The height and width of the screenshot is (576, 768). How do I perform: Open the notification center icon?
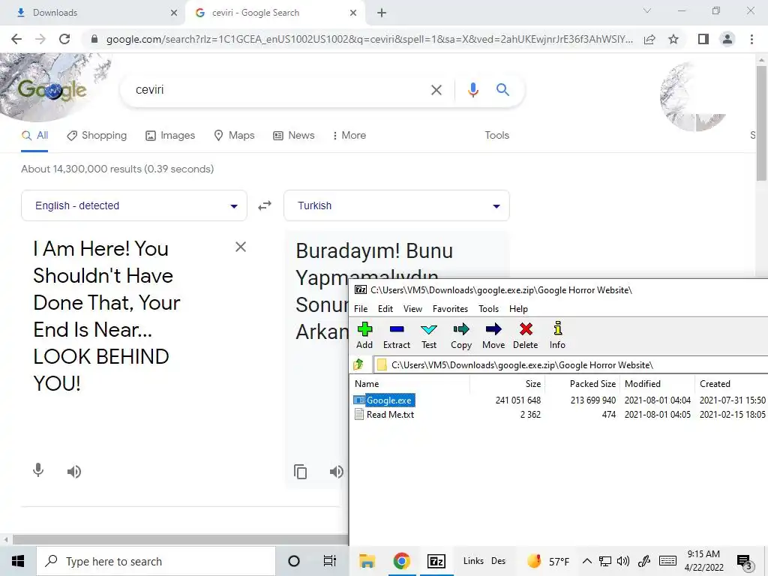tap(744, 562)
